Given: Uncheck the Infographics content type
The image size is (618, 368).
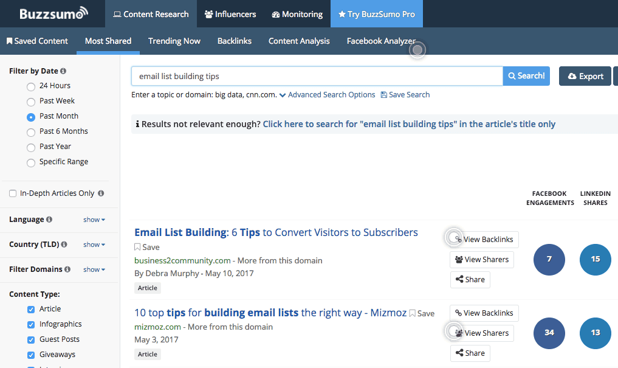Looking at the screenshot, I should (31, 325).
